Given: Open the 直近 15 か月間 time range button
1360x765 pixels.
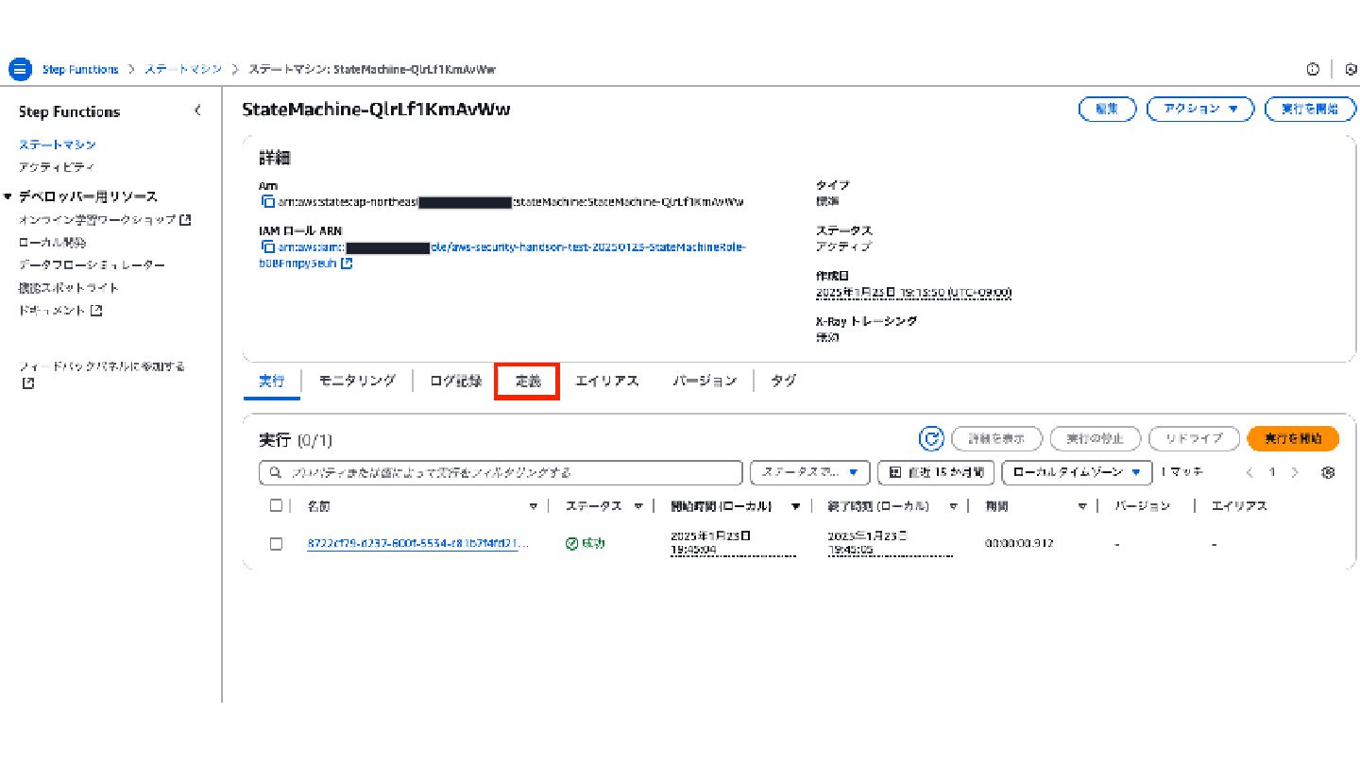Looking at the screenshot, I should click(x=936, y=472).
